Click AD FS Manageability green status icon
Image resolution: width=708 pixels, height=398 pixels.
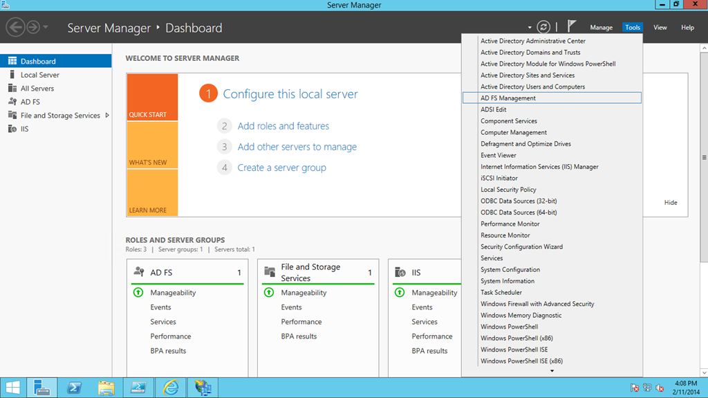138,293
